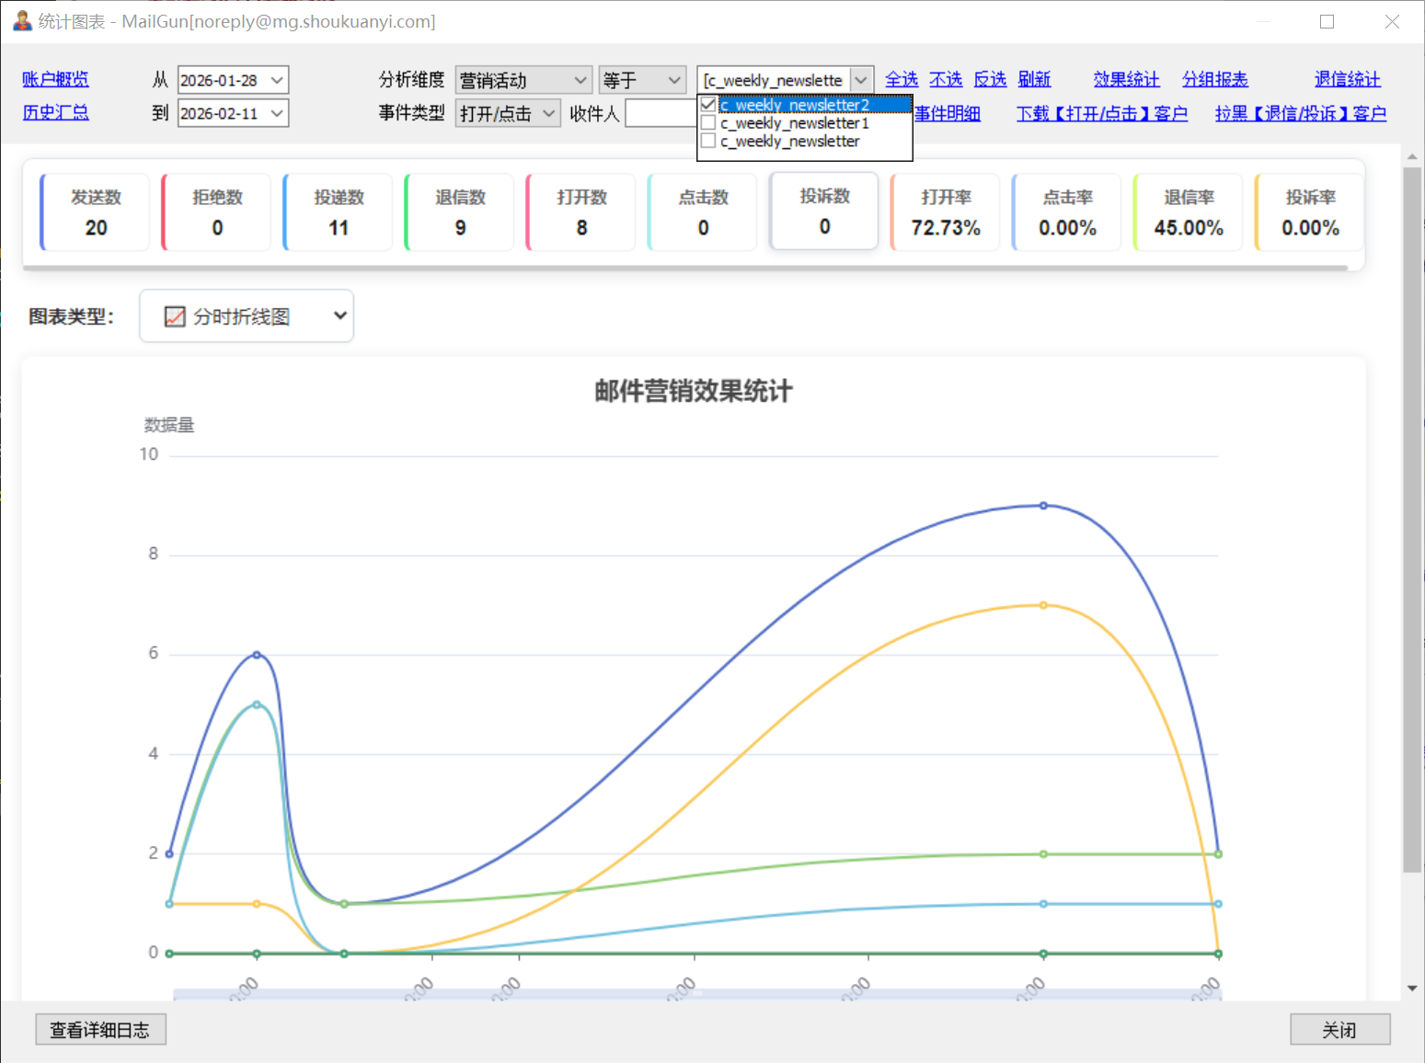The image size is (1425, 1063).
Task: Uncheck c_weekly_newsletter2 checkbox
Action: [708, 105]
